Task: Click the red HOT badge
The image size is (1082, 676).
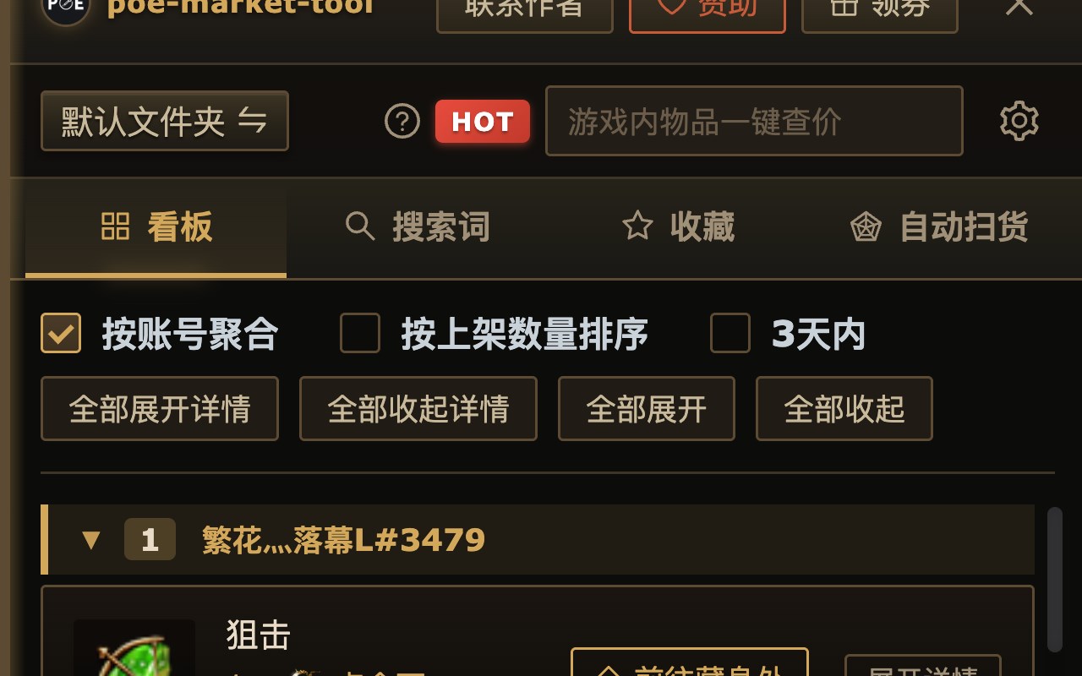Action: [483, 122]
